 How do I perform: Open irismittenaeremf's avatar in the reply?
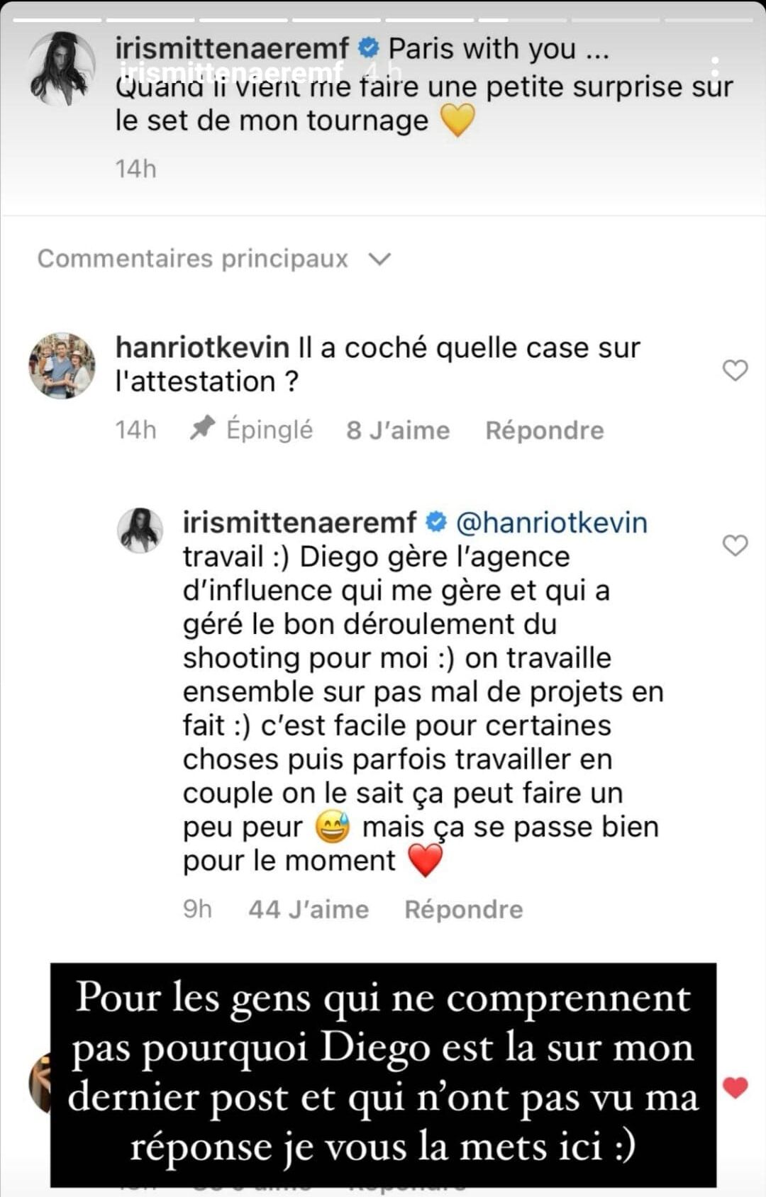point(140,530)
